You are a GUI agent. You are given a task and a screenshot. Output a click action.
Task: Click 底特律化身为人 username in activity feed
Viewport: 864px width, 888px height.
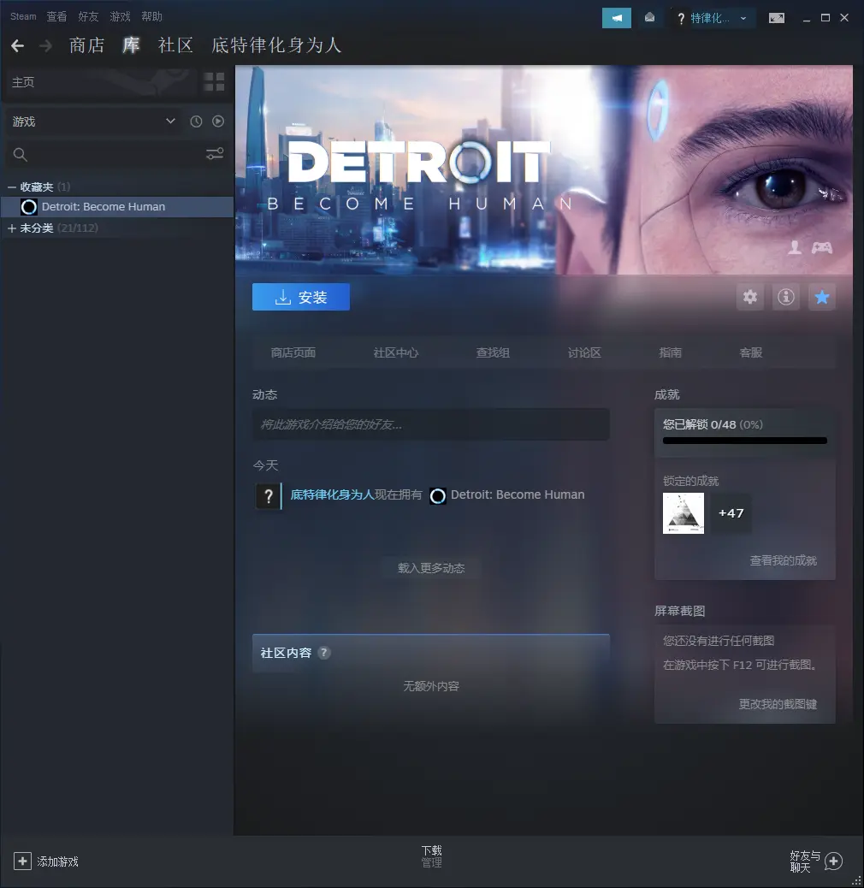point(333,494)
